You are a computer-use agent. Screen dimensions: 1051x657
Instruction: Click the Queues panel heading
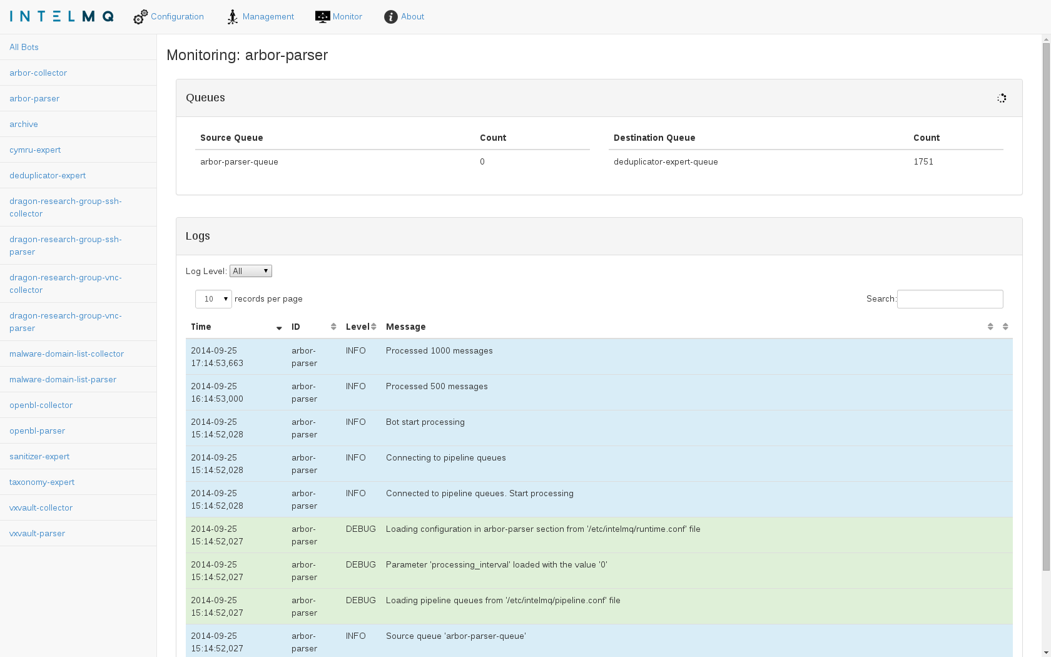coord(205,98)
